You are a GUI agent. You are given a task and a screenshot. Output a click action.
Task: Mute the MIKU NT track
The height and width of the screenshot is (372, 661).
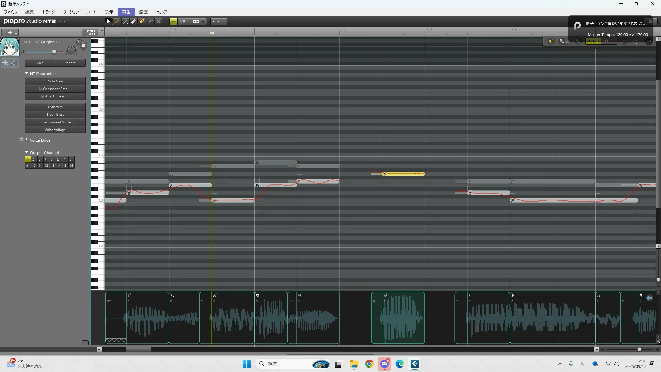point(83,45)
